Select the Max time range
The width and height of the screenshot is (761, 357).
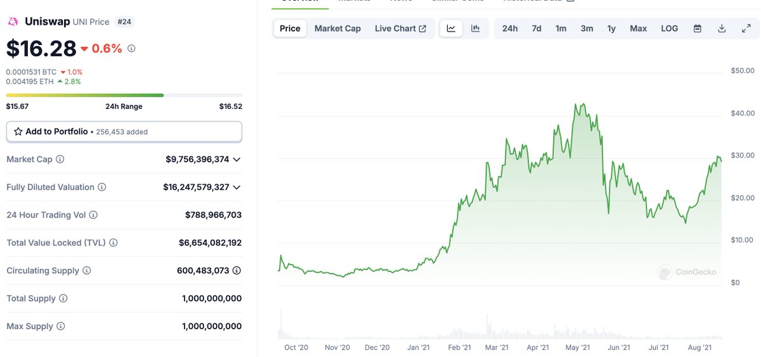(638, 28)
